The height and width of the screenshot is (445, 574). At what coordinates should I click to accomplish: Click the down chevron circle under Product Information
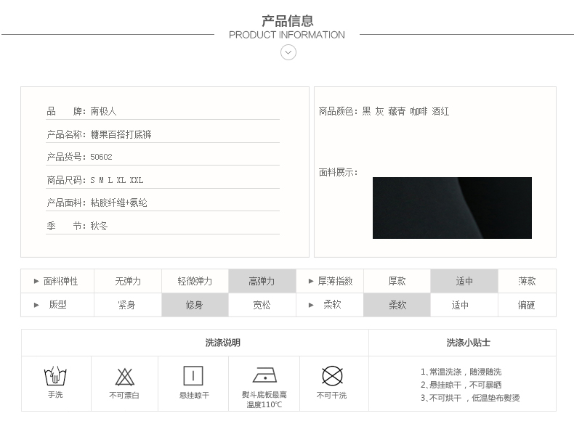pyautogui.click(x=288, y=52)
